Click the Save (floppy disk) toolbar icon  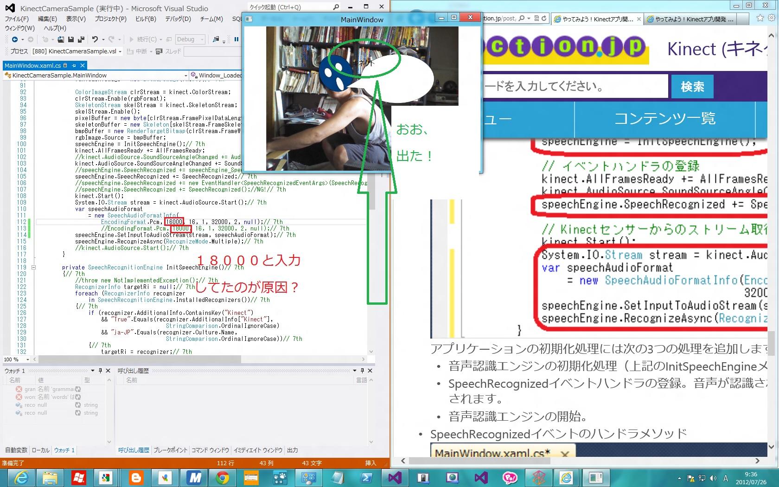point(71,39)
